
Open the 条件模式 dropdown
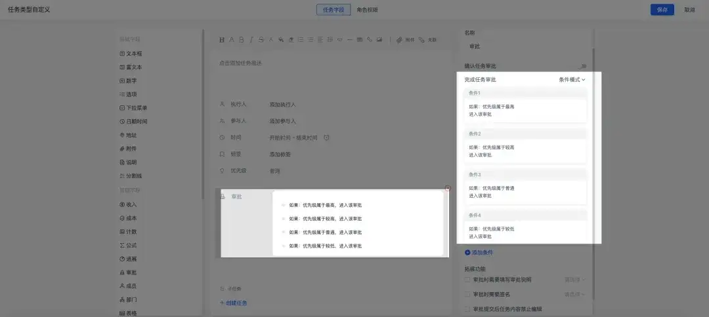(572, 79)
